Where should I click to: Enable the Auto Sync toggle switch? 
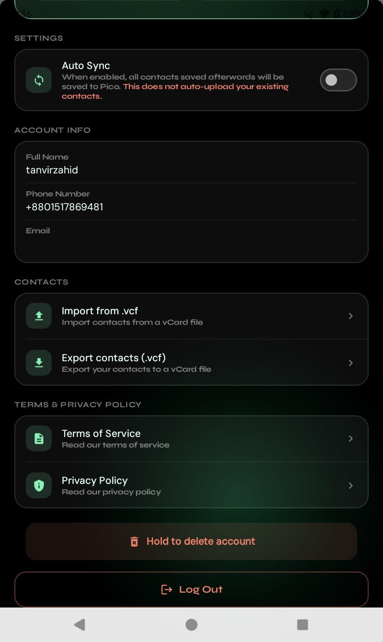pyautogui.click(x=338, y=80)
